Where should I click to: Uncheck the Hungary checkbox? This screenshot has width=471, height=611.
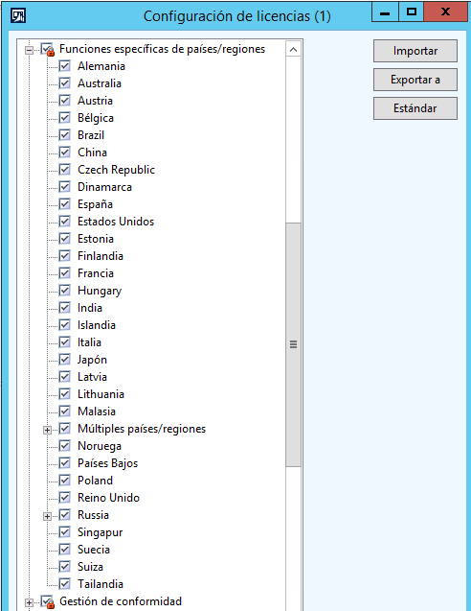(64, 291)
